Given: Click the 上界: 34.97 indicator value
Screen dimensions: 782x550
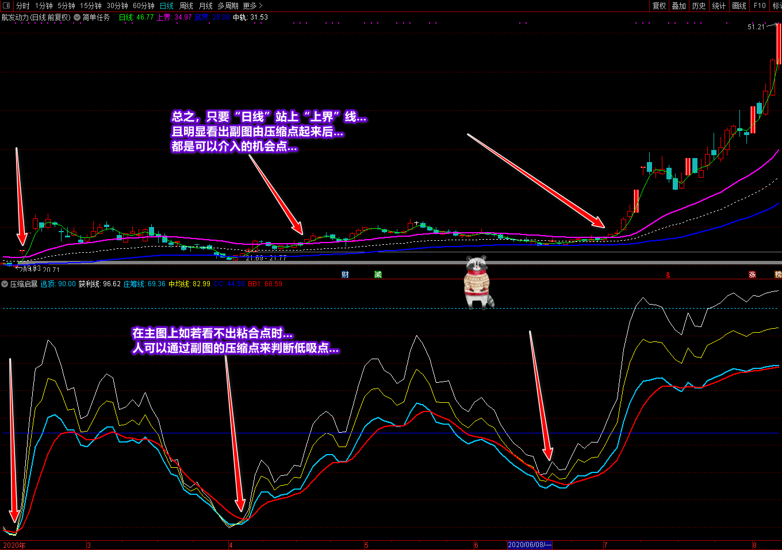Looking at the screenshot, I should point(174,17).
